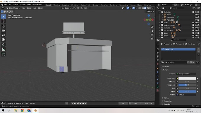Switch perspective/orthographic grid icon

tap(152, 39)
